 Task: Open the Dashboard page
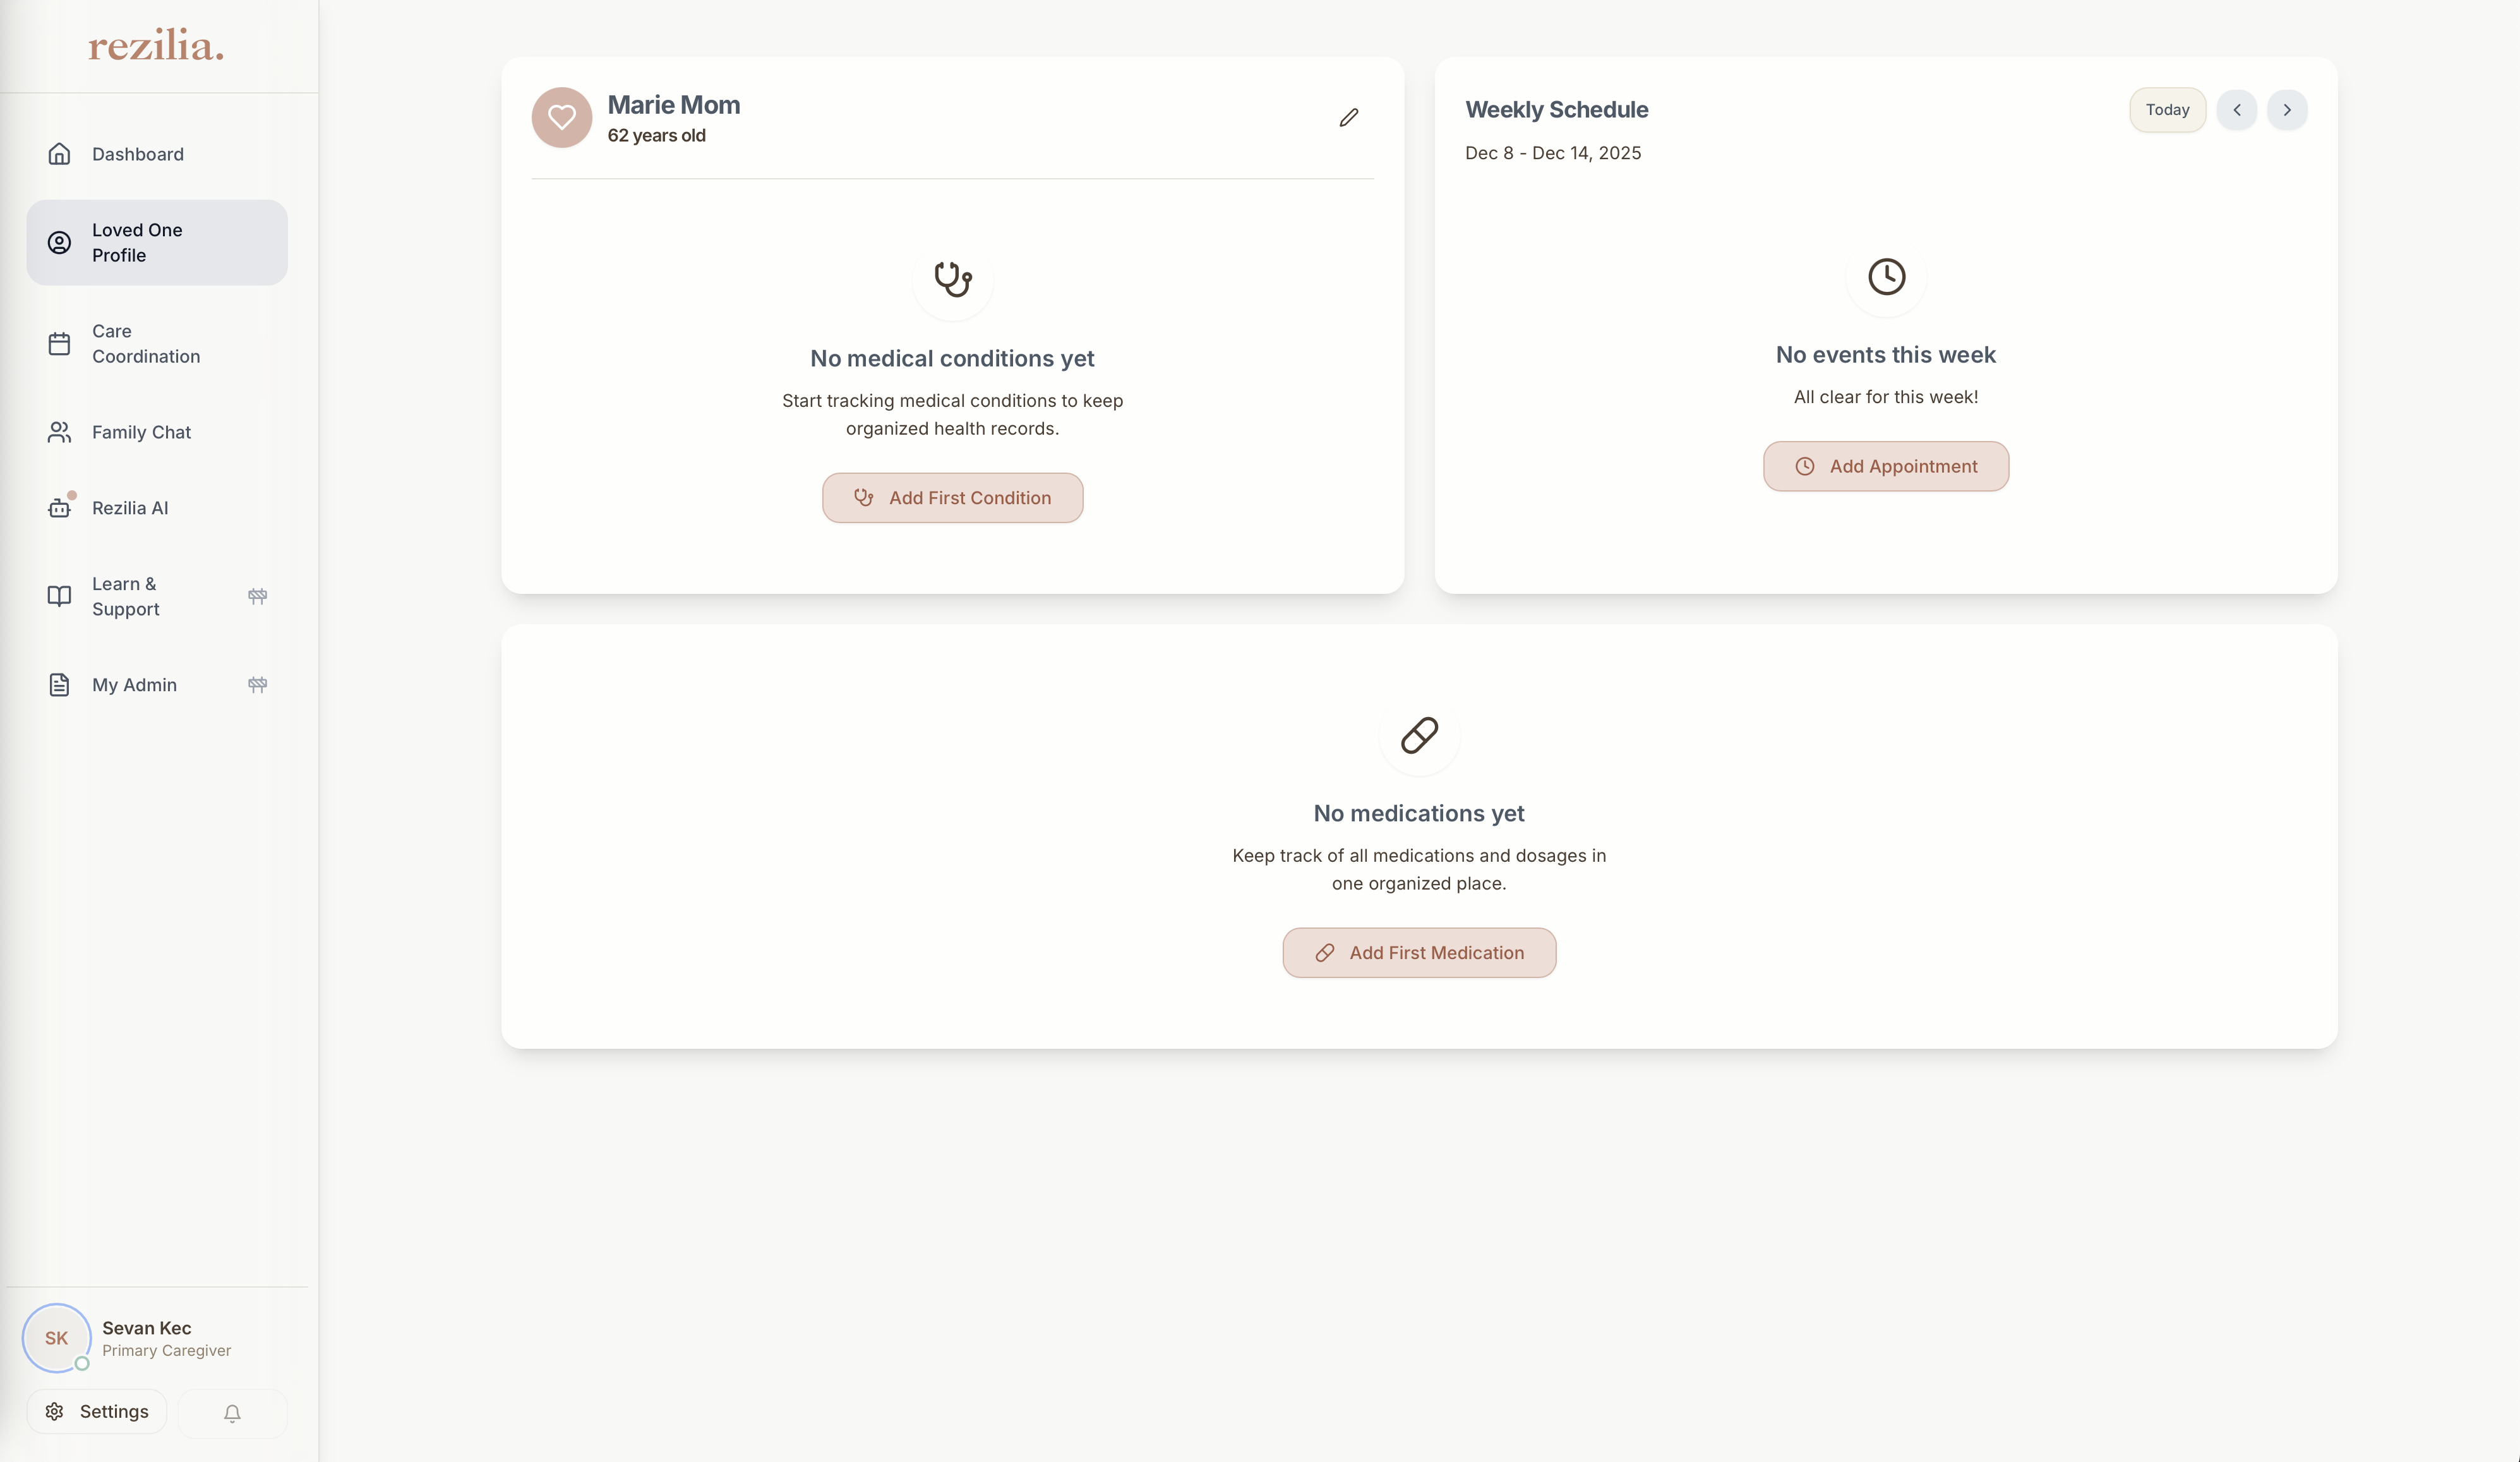click(138, 154)
